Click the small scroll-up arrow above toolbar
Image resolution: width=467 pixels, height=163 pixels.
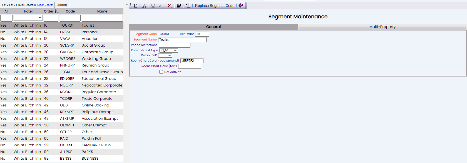pos(126,4)
